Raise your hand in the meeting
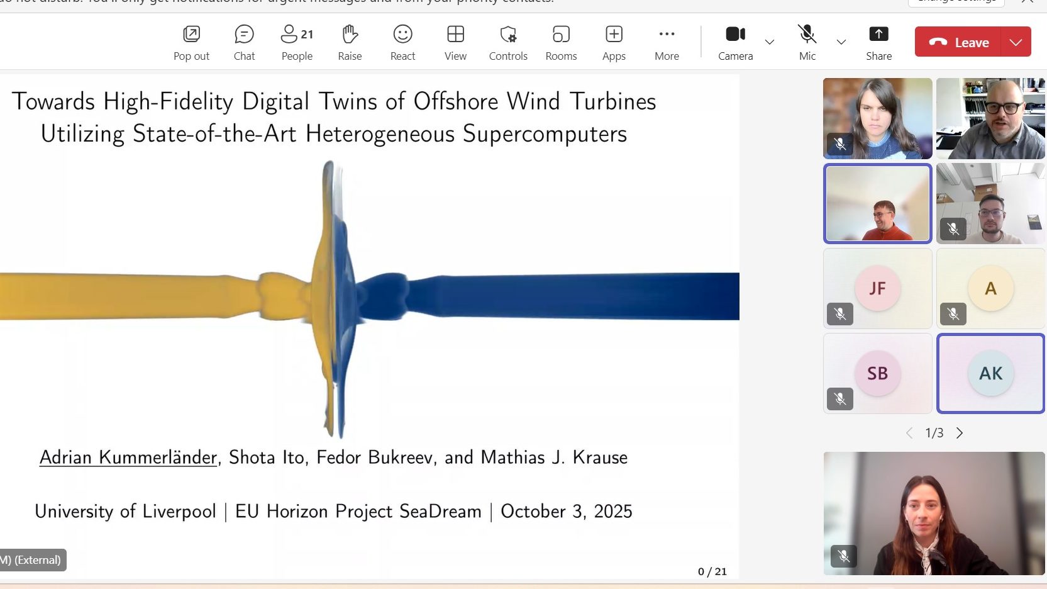Screen dimensions: 1047x589 (350, 42)
